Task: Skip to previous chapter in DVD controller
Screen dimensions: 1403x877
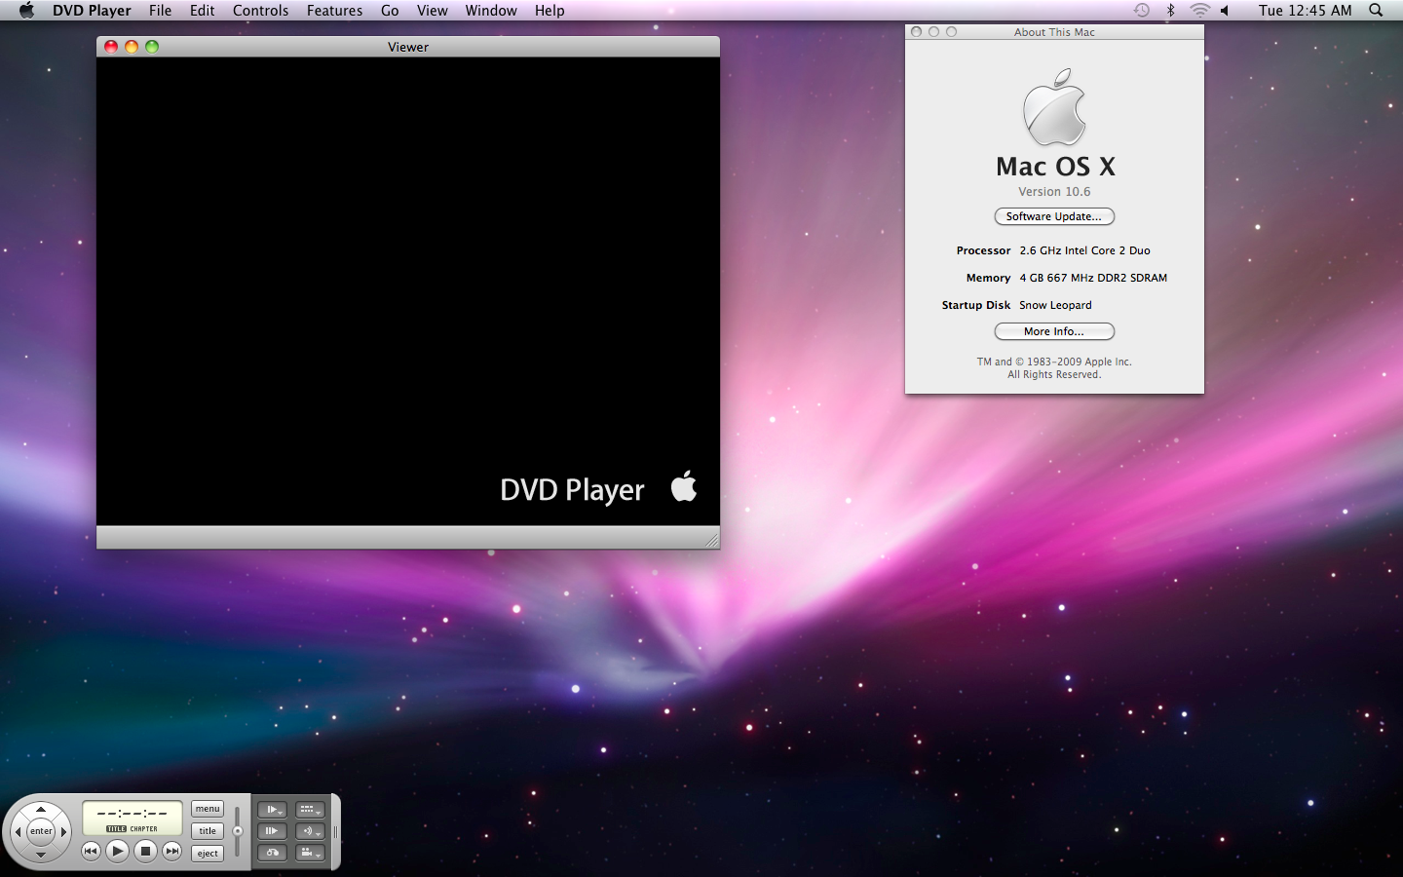Action: pos(91,851)
